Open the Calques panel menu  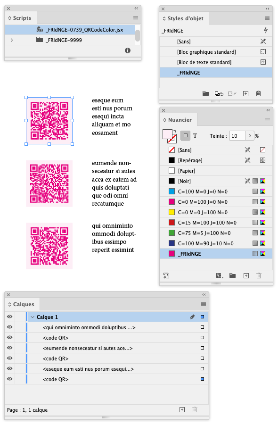coord(204,304)
